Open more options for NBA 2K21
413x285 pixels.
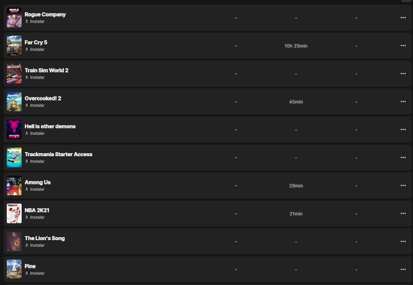[x=403, y=213]
